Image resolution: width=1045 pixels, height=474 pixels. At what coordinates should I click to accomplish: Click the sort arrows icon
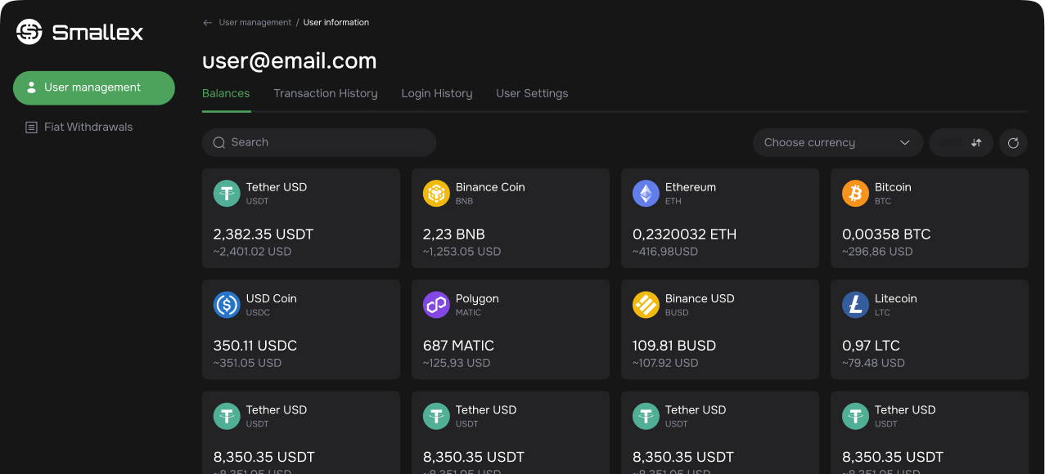(976, 143)
